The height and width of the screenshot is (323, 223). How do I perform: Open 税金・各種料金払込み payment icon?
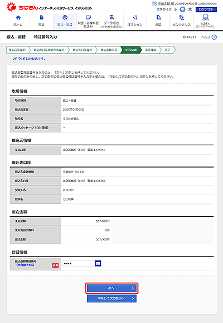pyautogui.click(x=88, y=17)
